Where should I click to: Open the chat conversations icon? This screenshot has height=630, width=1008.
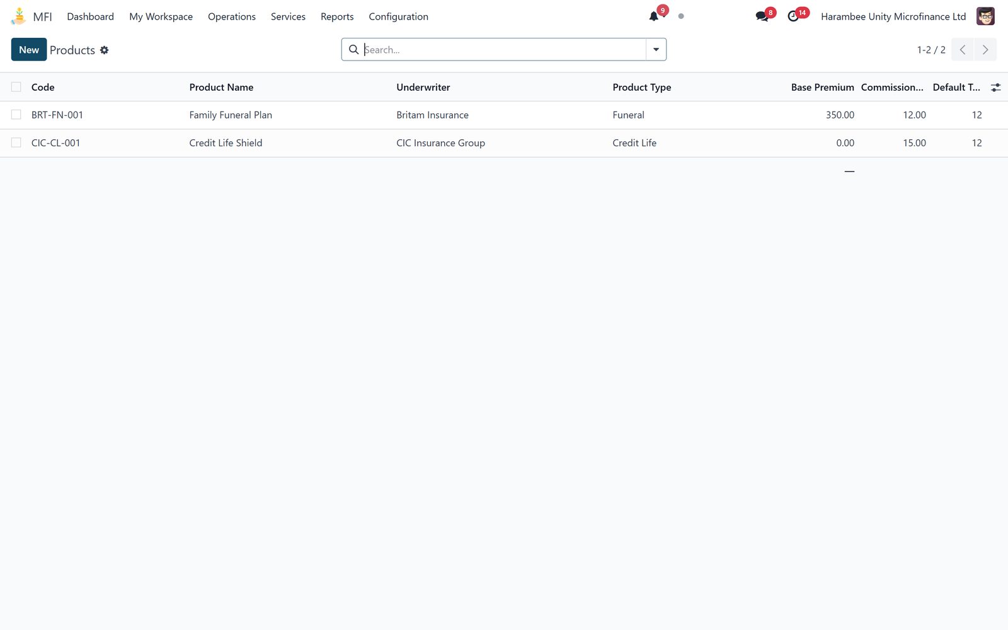762,16
